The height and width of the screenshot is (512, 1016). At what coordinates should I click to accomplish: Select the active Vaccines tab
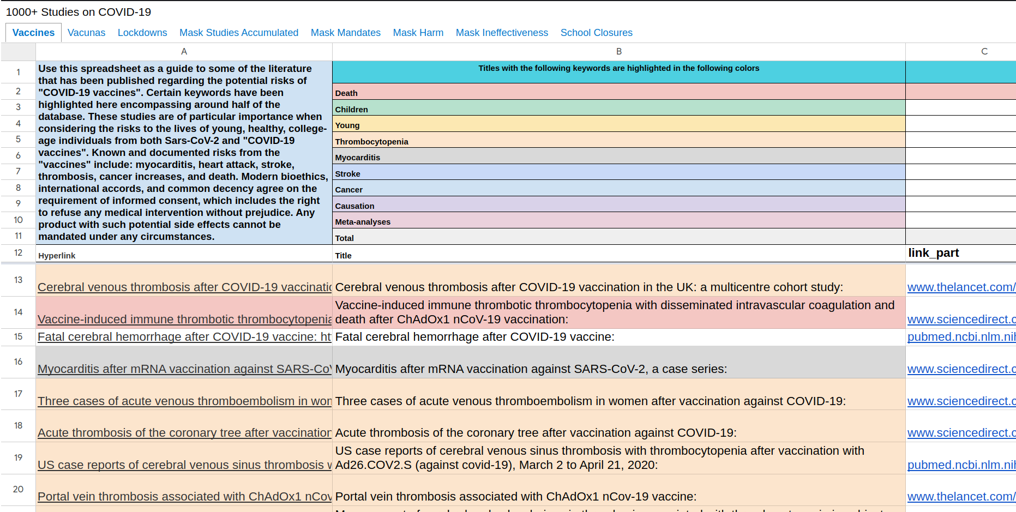pyautogui.click(x=33, y=33)
